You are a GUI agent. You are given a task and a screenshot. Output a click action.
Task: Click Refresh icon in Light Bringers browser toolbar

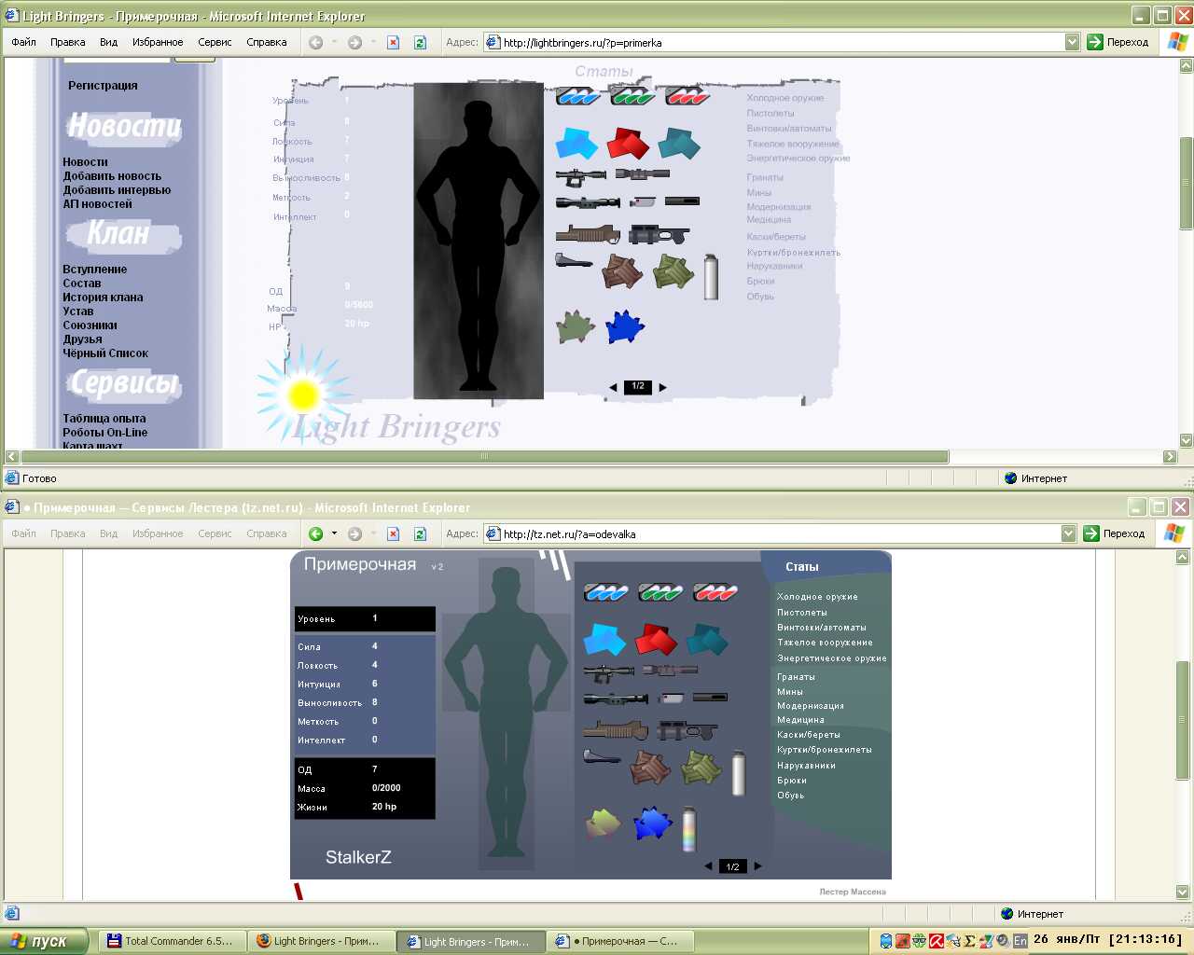tap(420, 42)
